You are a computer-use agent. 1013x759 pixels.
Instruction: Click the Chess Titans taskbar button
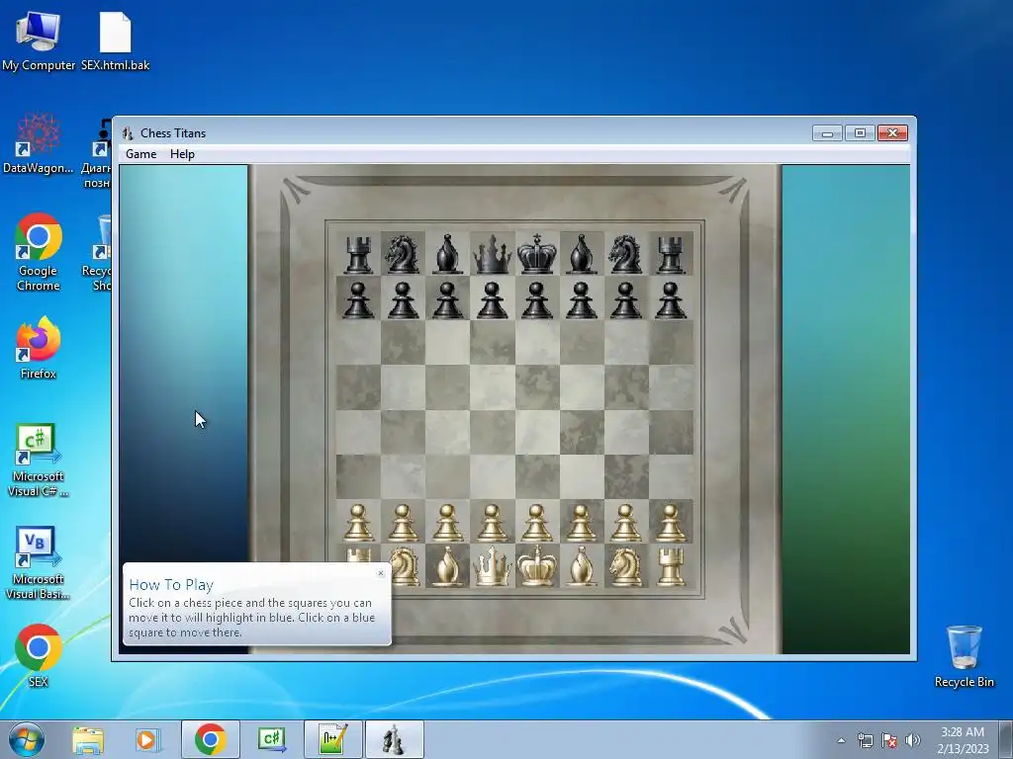pyautogui.click(x=395, y=739)
